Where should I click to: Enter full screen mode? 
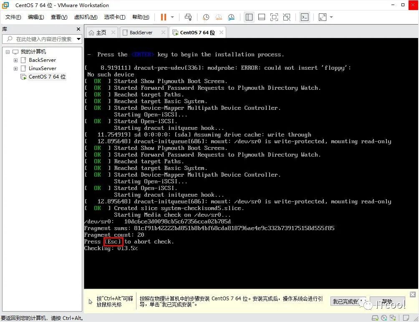click(x=274, y=17)
